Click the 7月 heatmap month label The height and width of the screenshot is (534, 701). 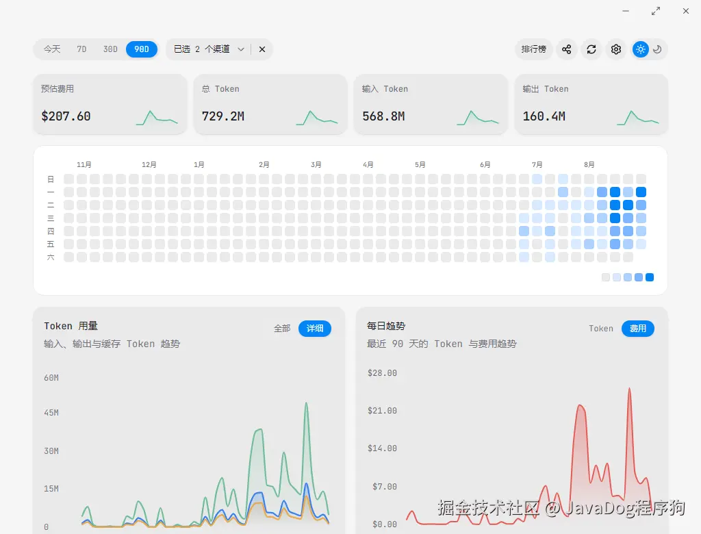pyautogui.click(x=537, y=164)
